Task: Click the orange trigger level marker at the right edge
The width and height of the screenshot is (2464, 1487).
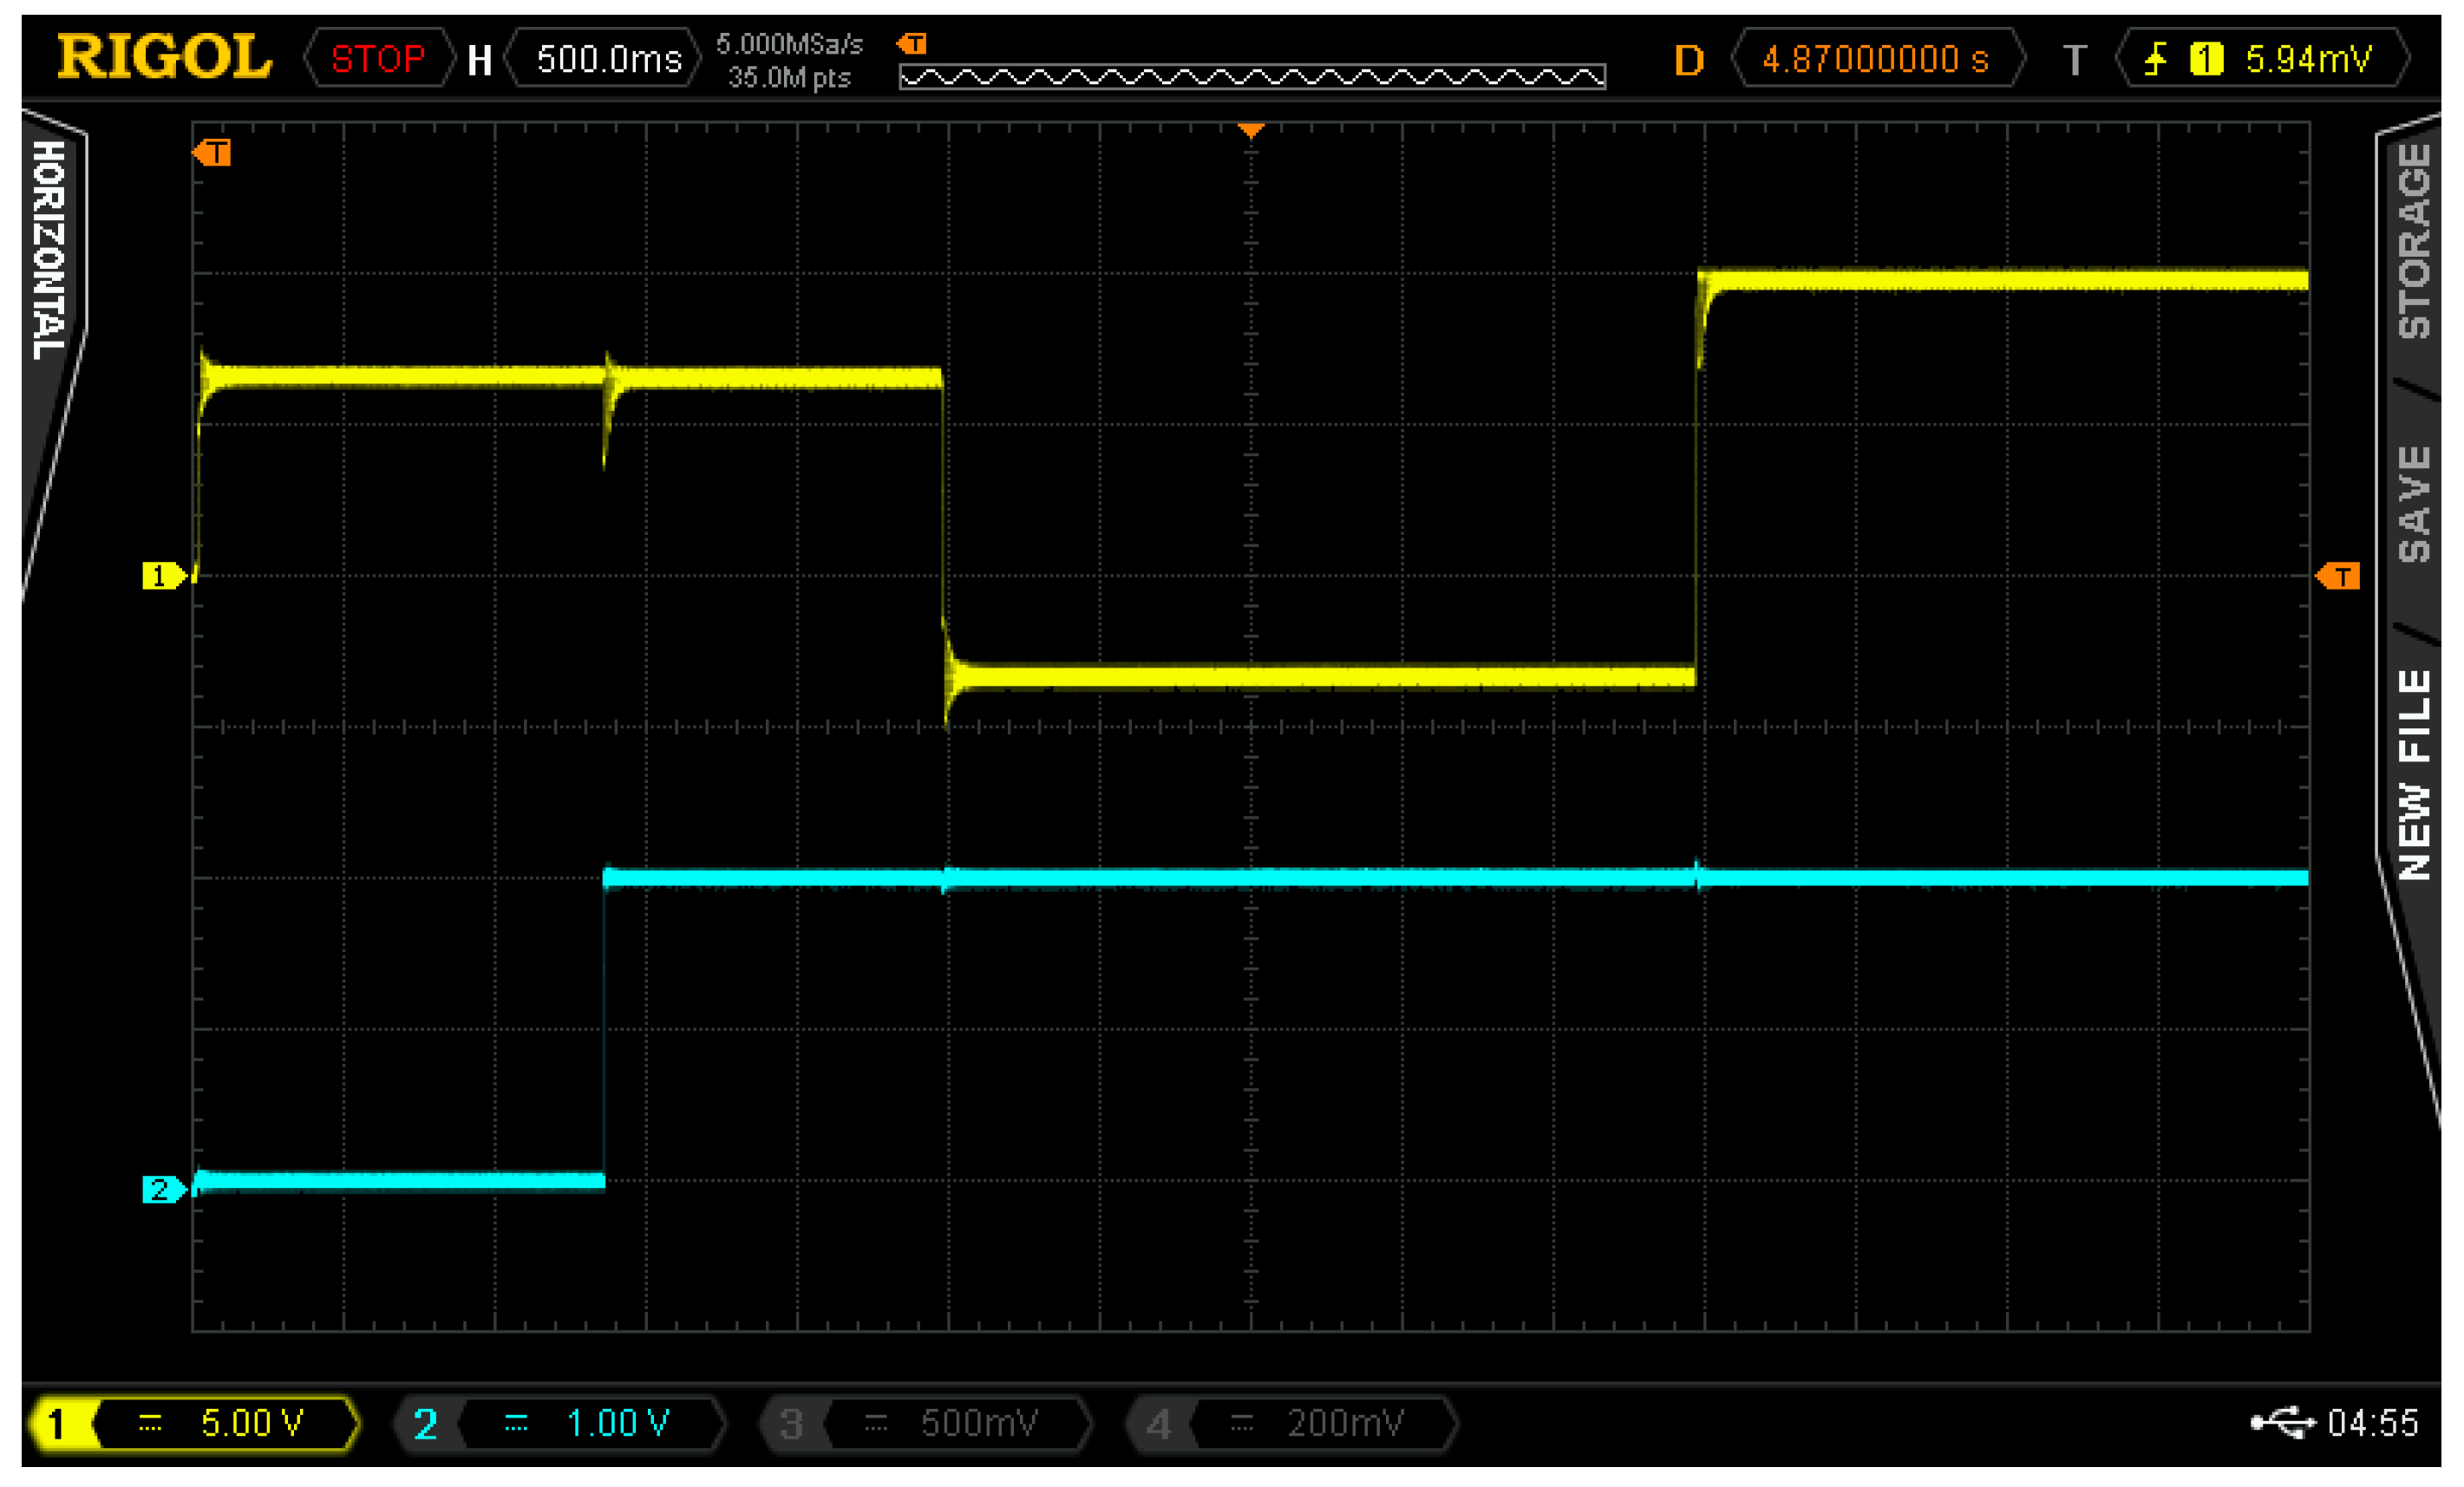Action: tap(2338, 576)
